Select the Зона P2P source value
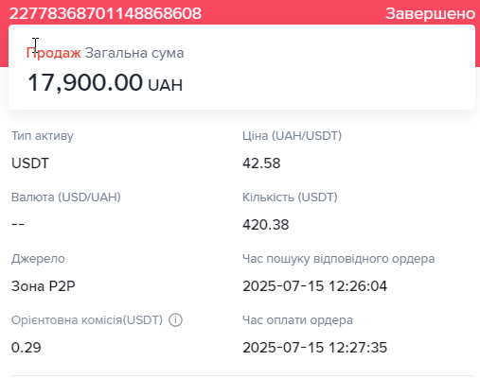 44,286
